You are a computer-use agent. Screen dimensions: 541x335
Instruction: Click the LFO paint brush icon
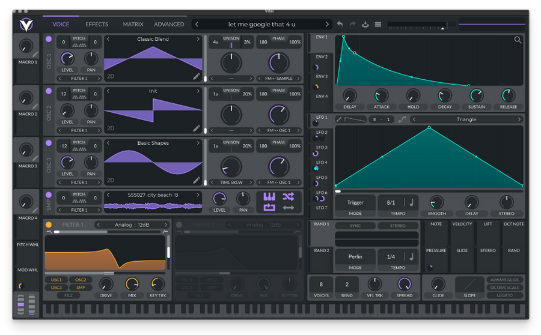(x=339, y=119)
